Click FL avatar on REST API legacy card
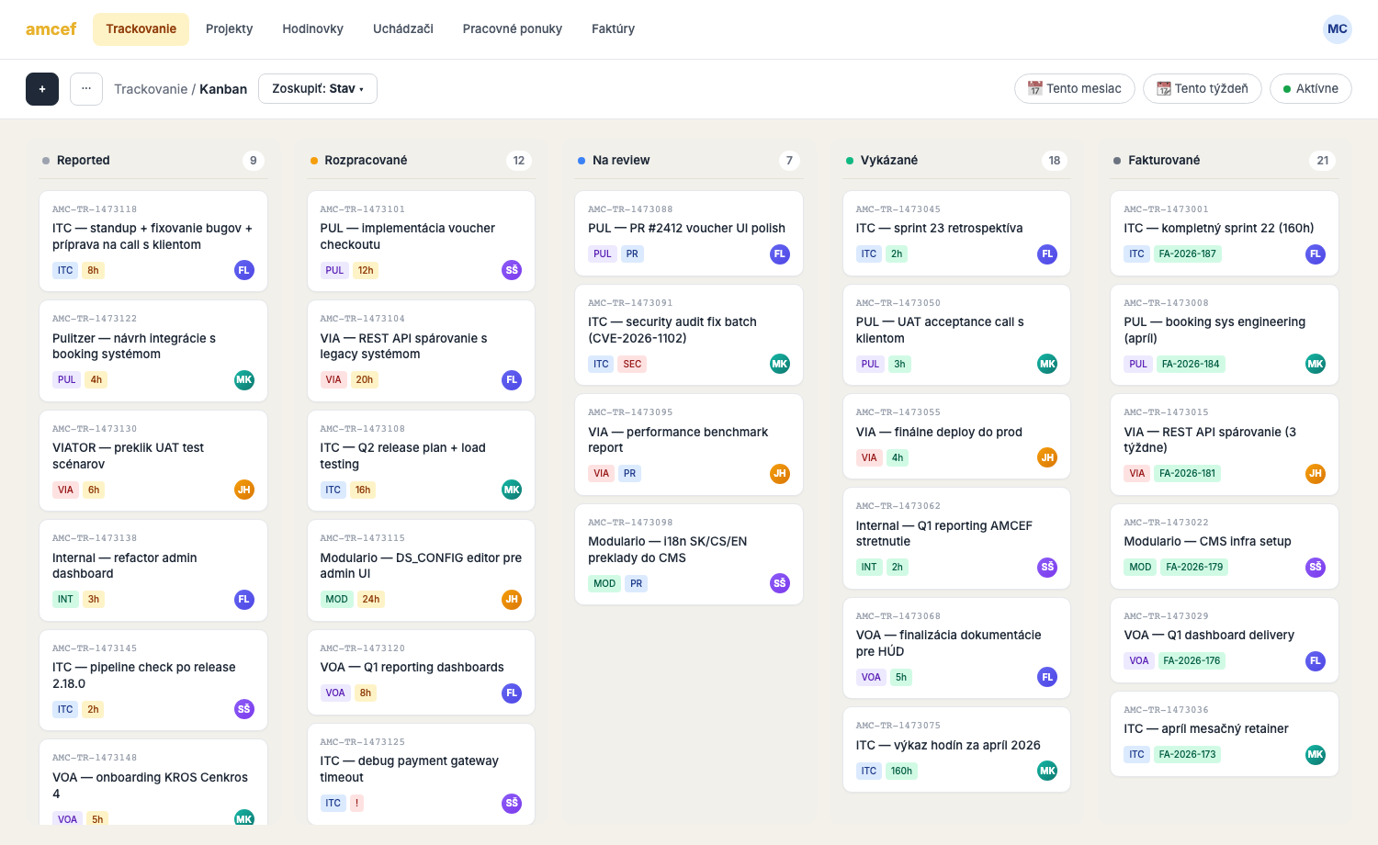 (x=512, y=380)
